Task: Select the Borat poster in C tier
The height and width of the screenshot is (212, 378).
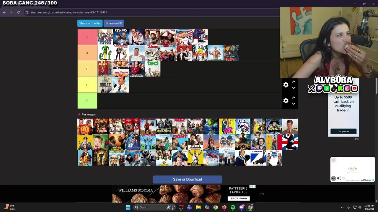Action: tap(105, 85)
